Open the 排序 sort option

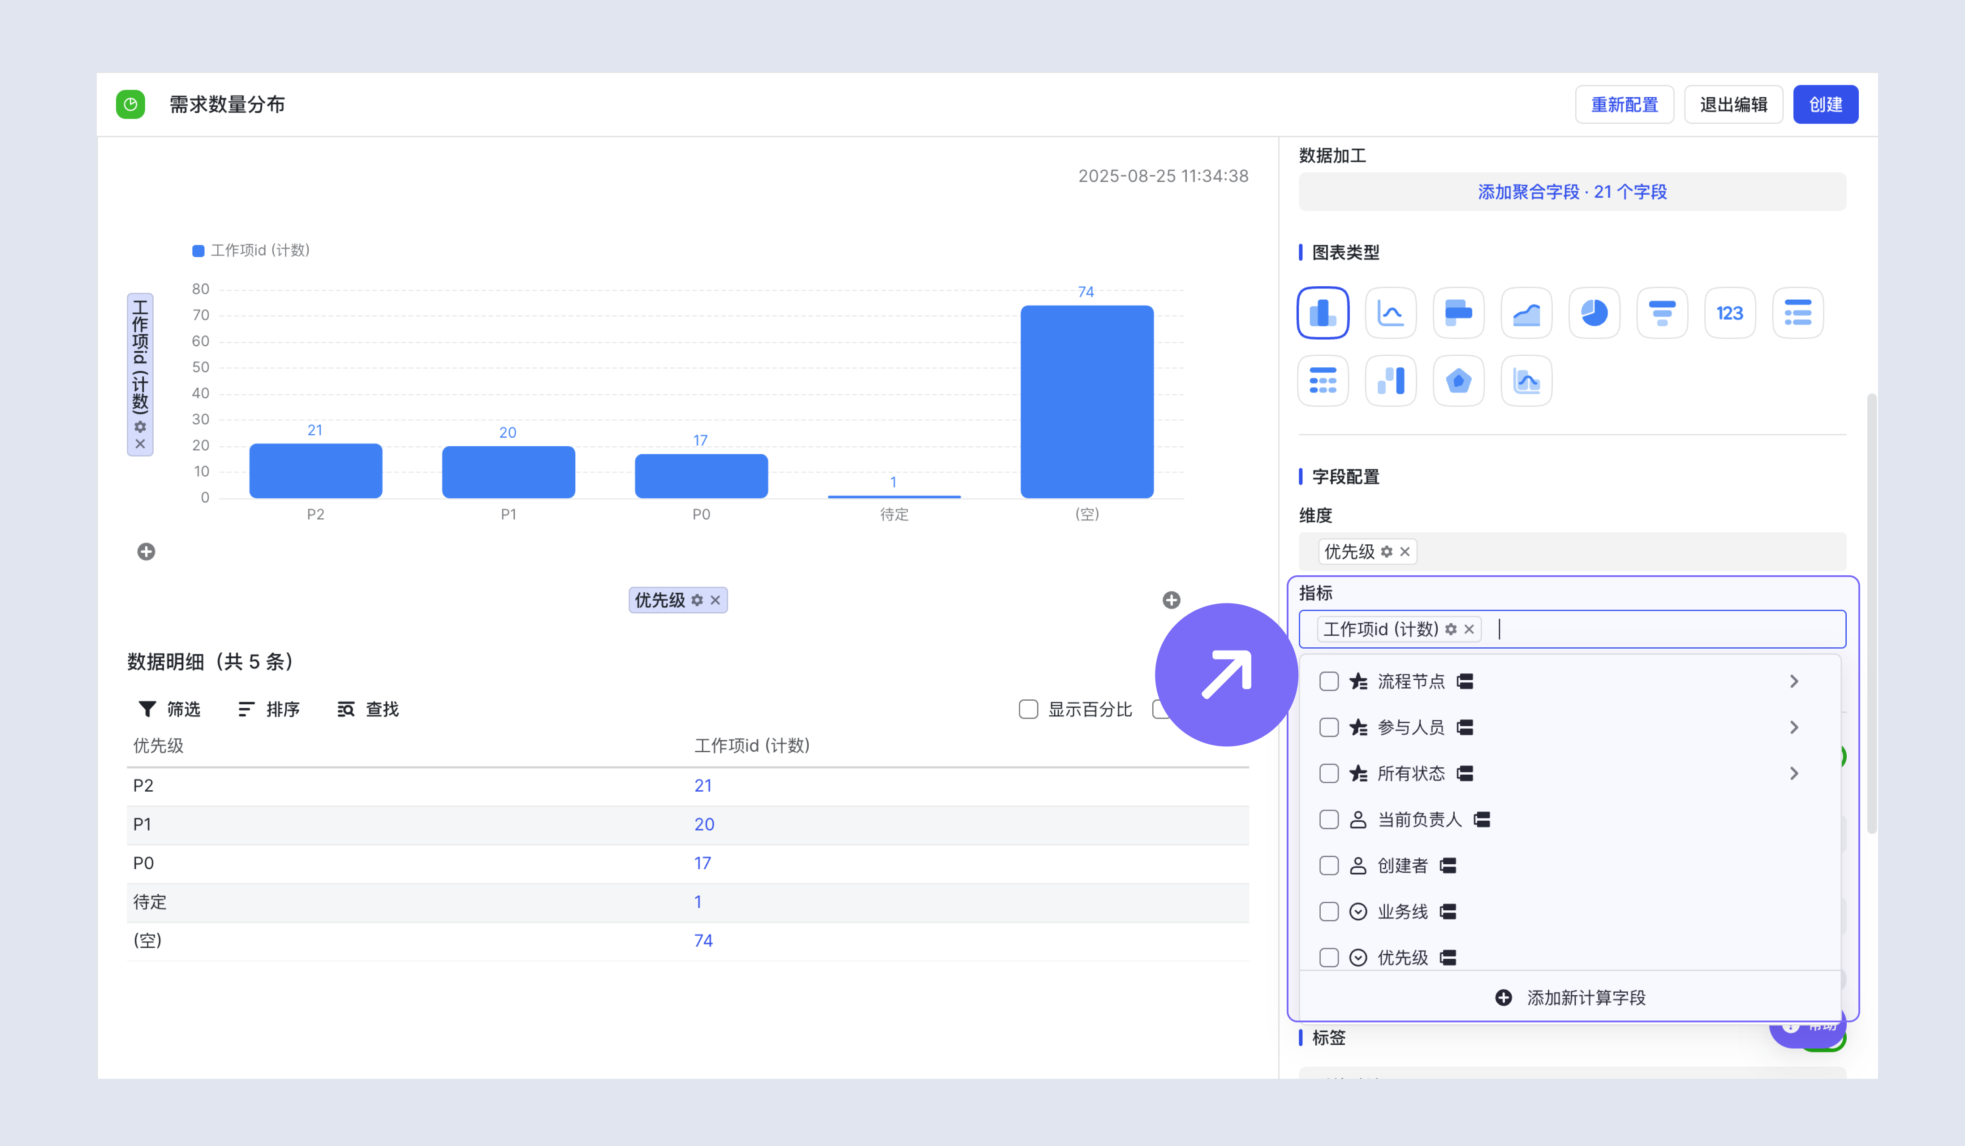269,710
